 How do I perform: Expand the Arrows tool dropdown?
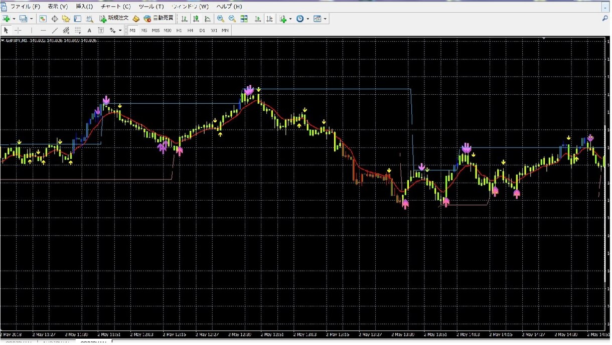(x=120, y=30)
